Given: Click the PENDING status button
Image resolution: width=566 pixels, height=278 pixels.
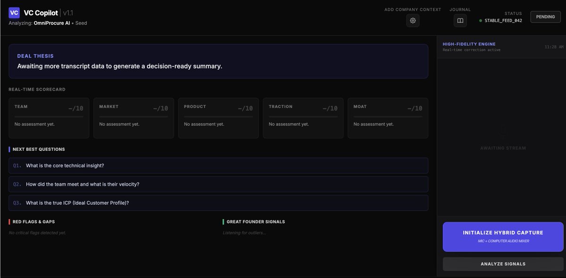Looking at the screenshot, I should point(545,16).
